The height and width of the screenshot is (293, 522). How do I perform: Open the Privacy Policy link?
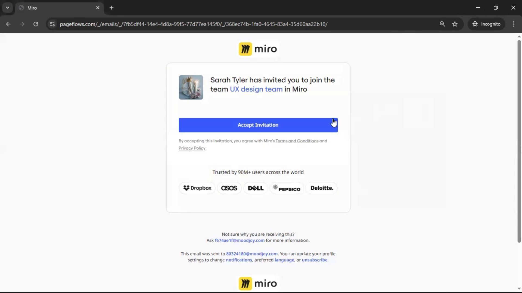pyautogui.click(x=192, y=148)
